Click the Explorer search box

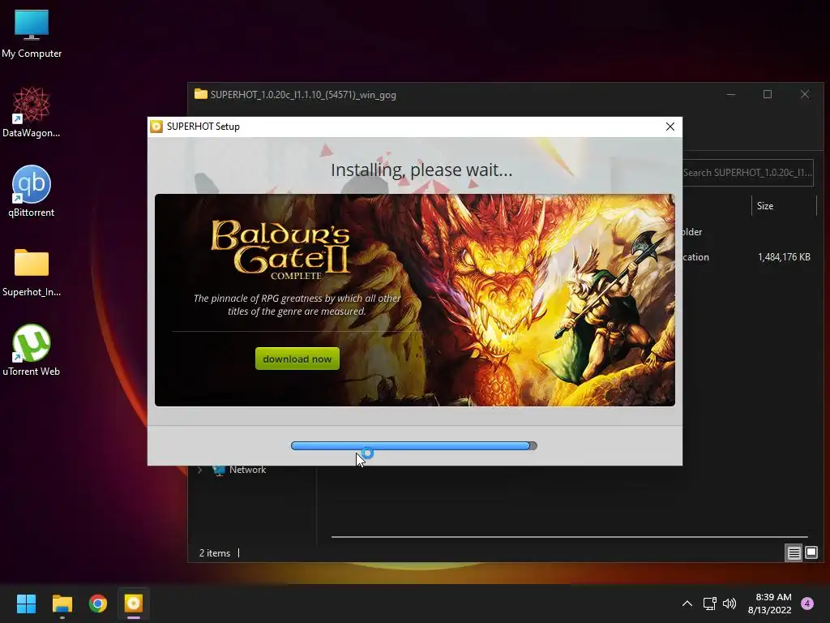point(747,173)
